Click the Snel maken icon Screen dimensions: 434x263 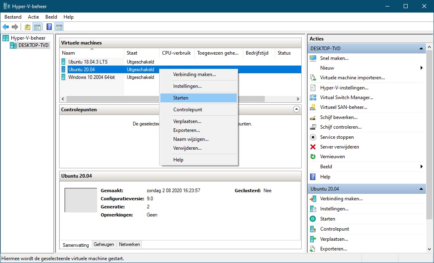313,58
